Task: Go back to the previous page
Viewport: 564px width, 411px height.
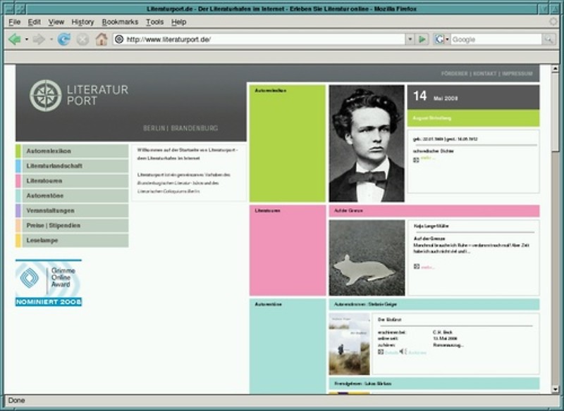Action: click(14, 39)
